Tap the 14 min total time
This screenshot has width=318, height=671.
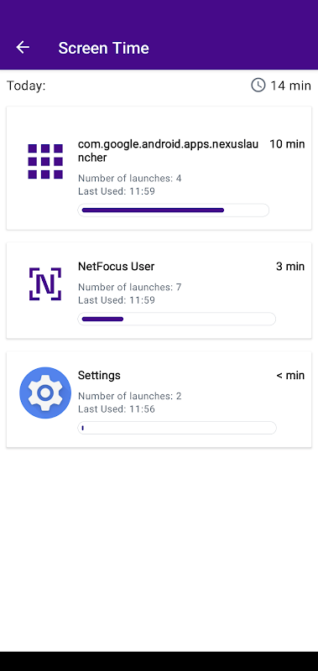[290, 86]
